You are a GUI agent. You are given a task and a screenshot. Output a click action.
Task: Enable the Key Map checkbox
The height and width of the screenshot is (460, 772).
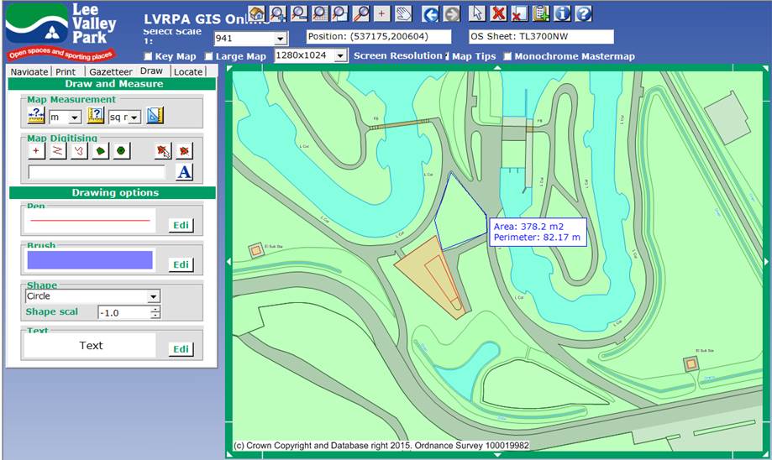(x=149, y=56)
